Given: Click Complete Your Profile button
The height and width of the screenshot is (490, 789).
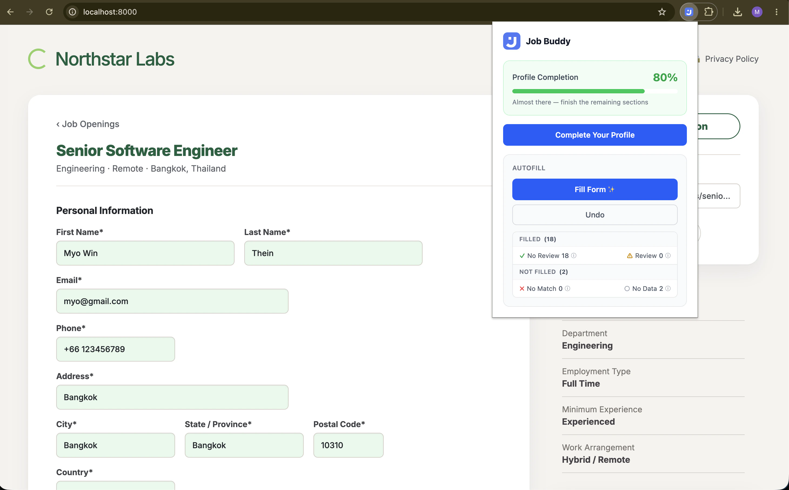Looking at the screenshot, I should [595, 135].
